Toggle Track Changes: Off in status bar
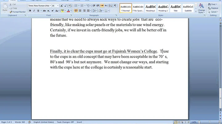 (x=65, y=122)
